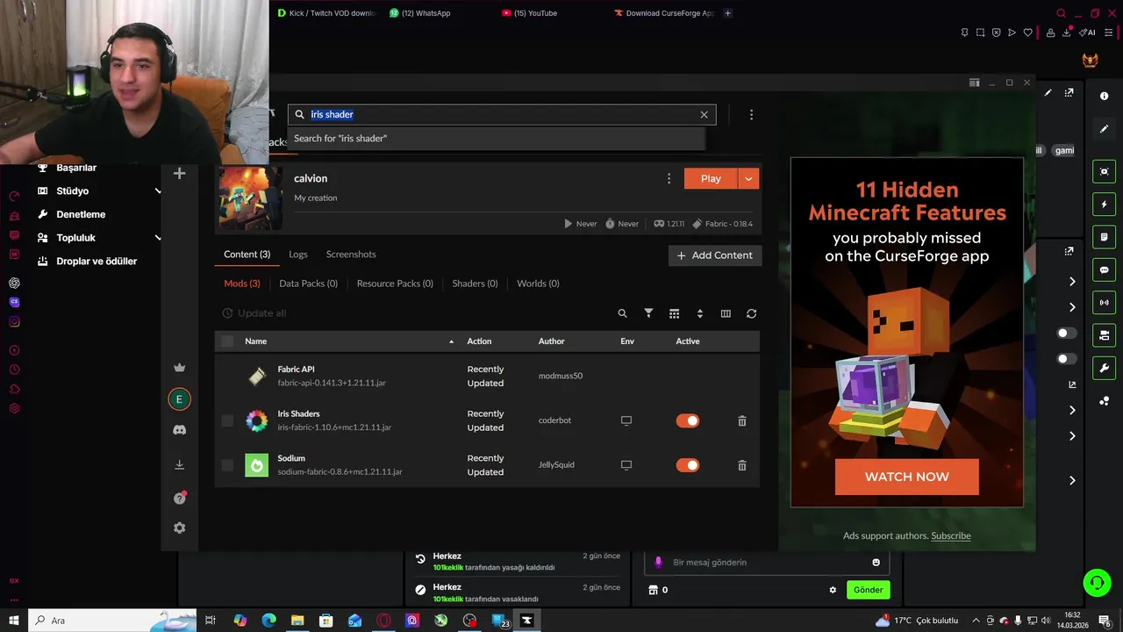
Task: Send chat message with Gönder
Action: (869, 590)
